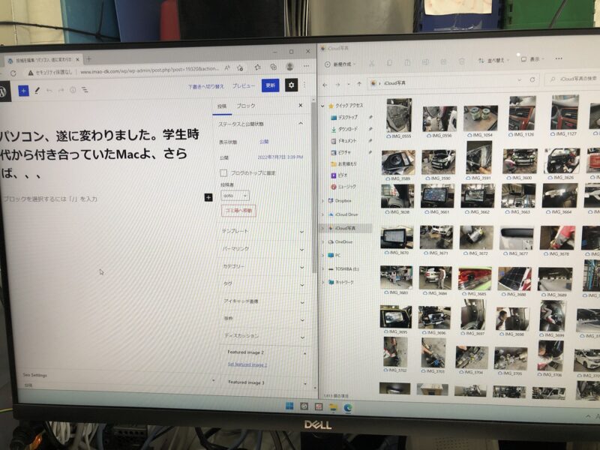Click the iCloud写真 search box

coord(574,79)
